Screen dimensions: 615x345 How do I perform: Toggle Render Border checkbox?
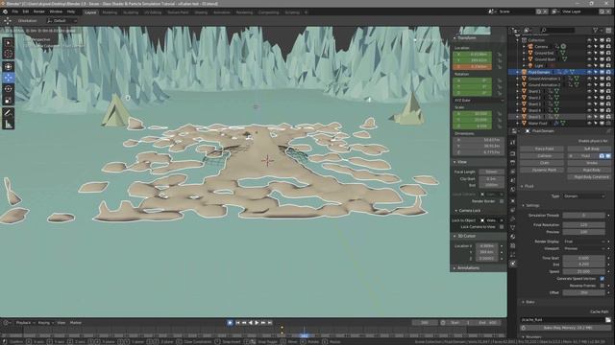pyautogui.click(x=502, y=201)
